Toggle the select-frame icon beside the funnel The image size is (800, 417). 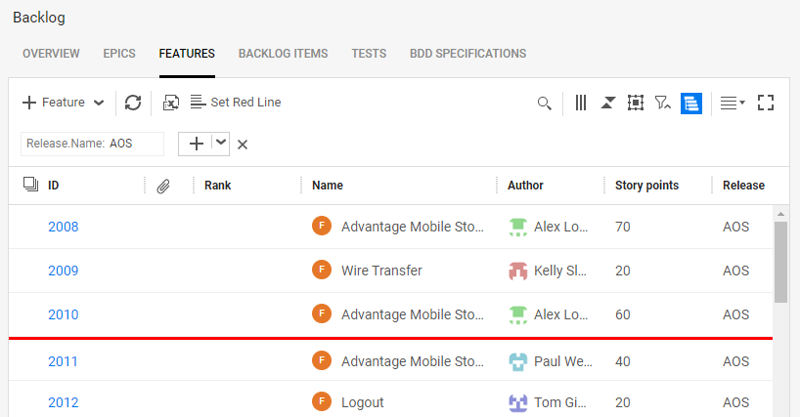point(635,103)
